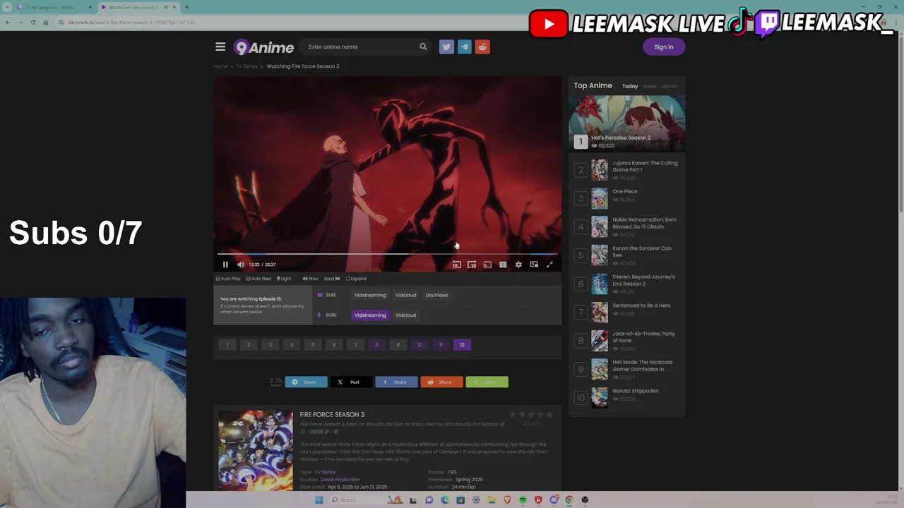Image resolution: width=904 pixels, height=508 pixels.
Task: Open the hamburger menu beside 9Anime logo
Action: (220, 47)
